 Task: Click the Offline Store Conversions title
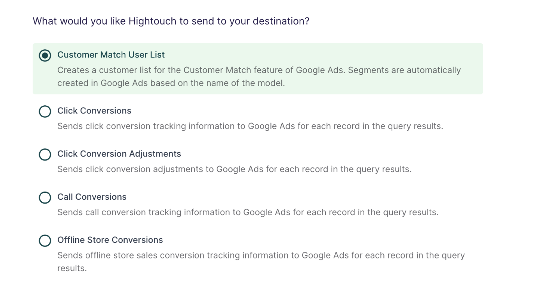110,240
